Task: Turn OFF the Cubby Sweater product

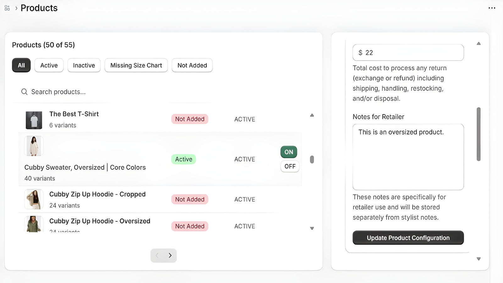Action: [290, 166]
